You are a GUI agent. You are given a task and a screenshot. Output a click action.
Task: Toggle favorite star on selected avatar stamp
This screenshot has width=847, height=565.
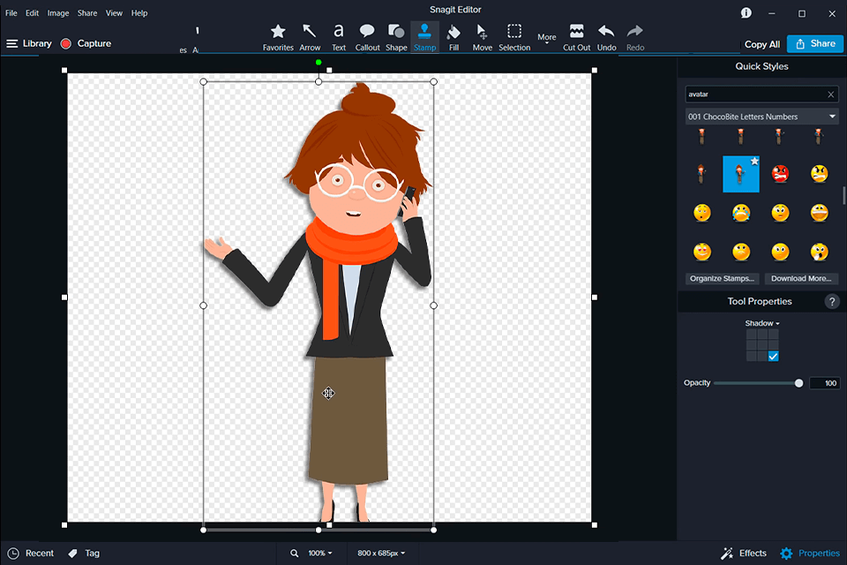click(x=754, y=162)
